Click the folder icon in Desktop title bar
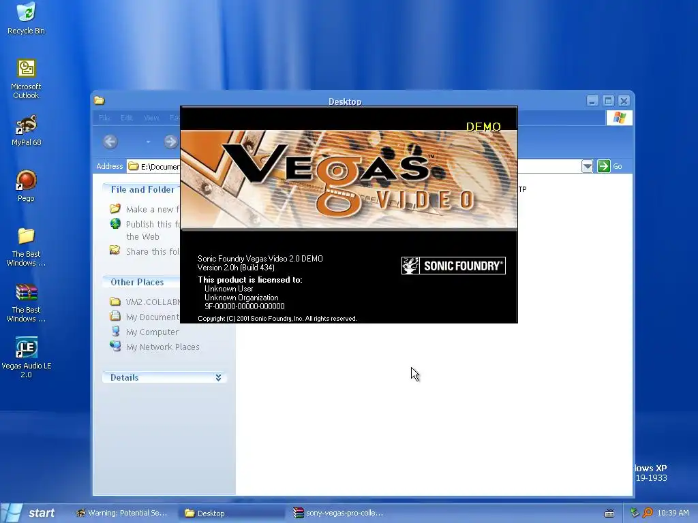Screen dimensions: 698x523 pos(100,101)
